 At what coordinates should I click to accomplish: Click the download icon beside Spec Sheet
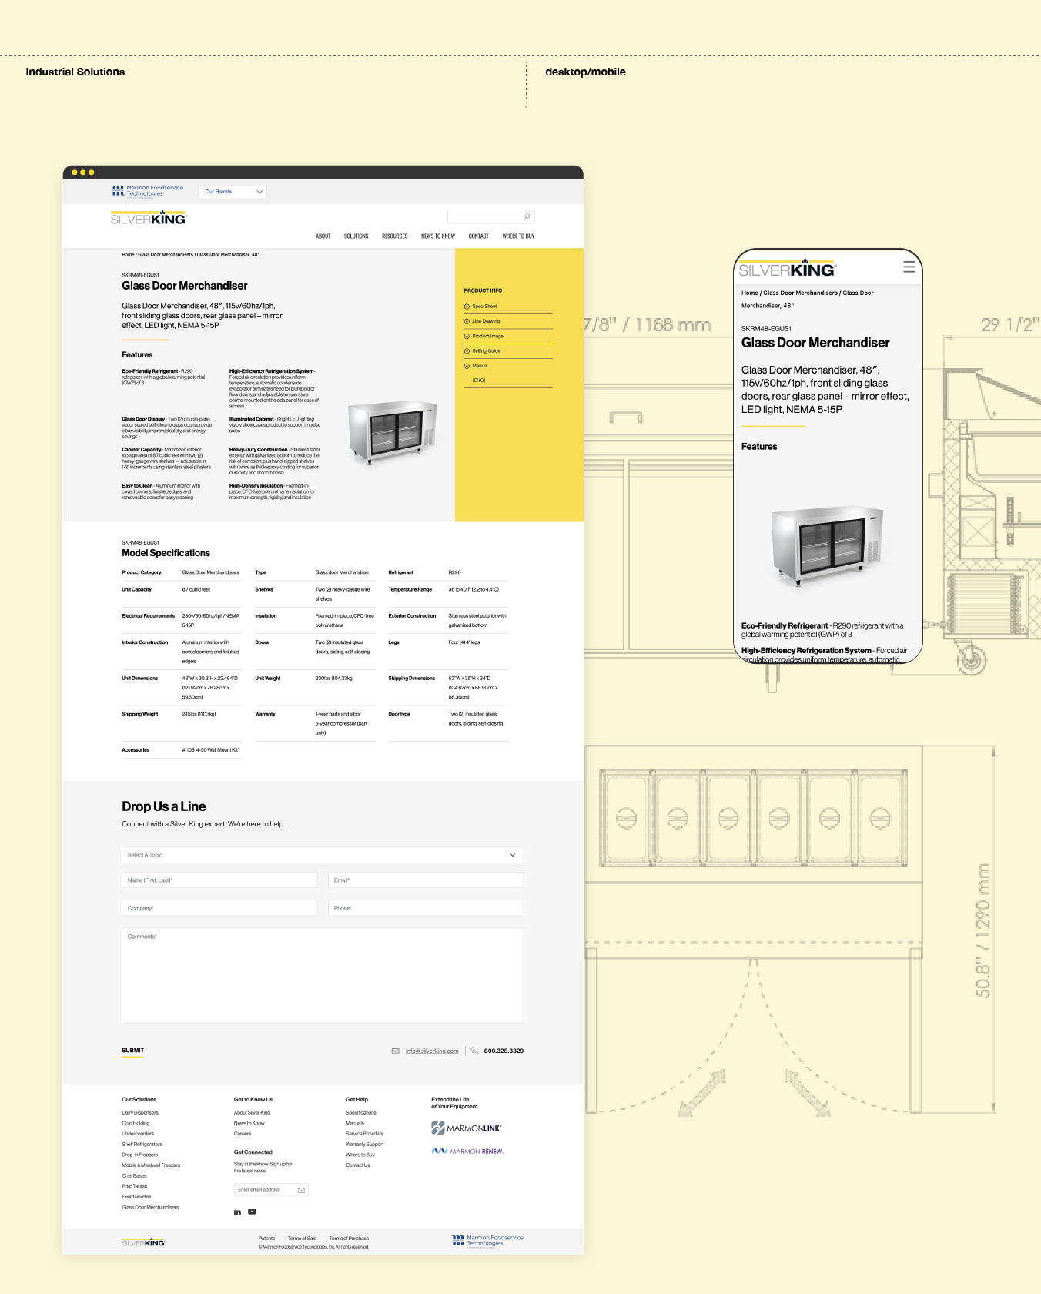tap(467, 307)
